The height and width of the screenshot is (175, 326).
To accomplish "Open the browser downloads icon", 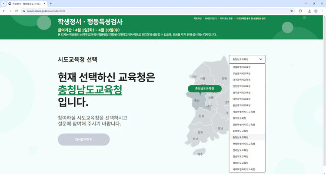I will [309, 11].
